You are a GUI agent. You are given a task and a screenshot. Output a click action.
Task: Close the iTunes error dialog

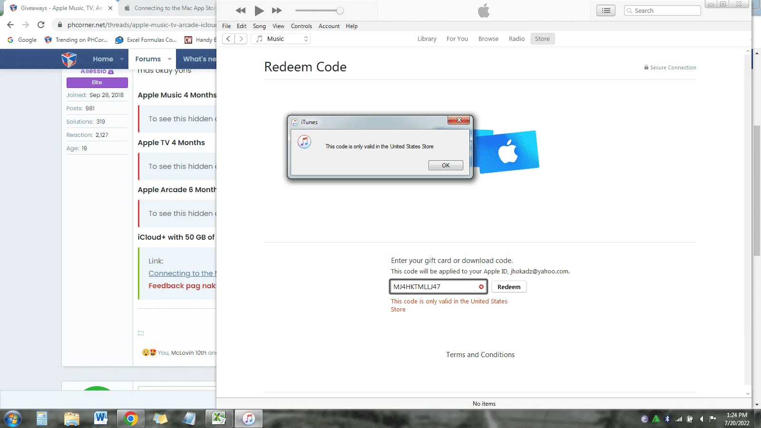[x=459, y=120]
